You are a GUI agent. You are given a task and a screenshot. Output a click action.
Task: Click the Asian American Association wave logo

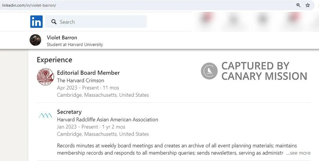coord(45,115)
